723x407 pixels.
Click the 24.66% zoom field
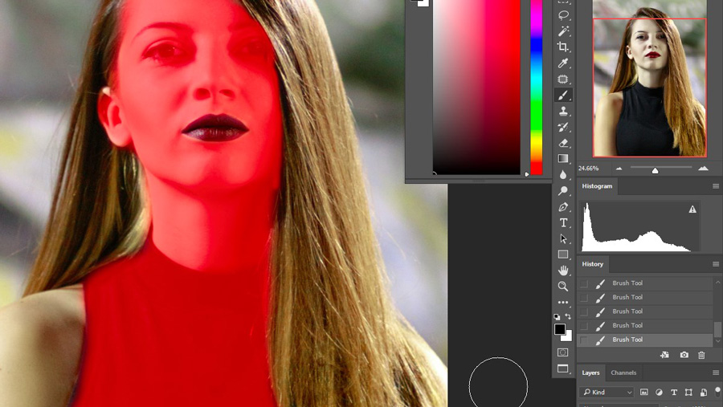click(x=588, y=169)
